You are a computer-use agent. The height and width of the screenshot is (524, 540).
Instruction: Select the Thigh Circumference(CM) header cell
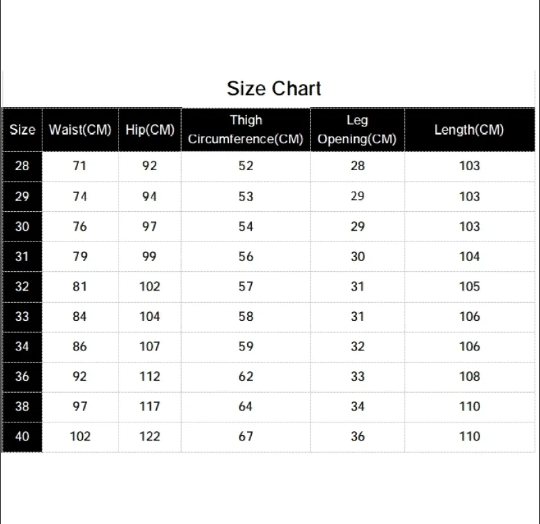pos(246,130)
